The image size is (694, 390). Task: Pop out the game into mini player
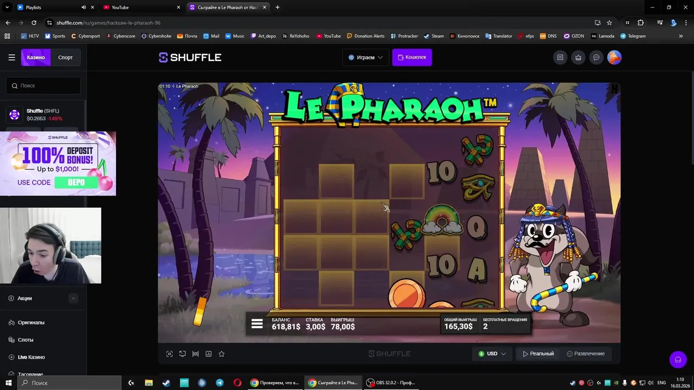point(182,354)
